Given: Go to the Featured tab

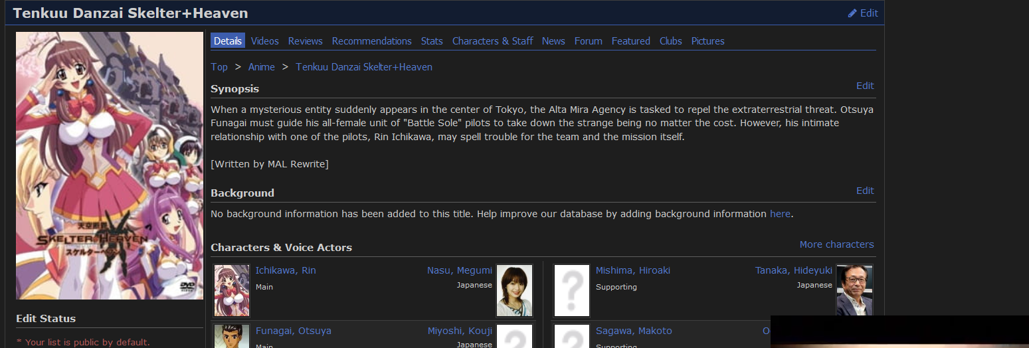Looking at the screenshot, I should click(631, 41).
